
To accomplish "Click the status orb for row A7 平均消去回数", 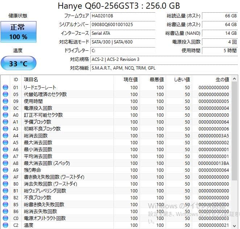I will pyautogui.click(x=5, y=156).
